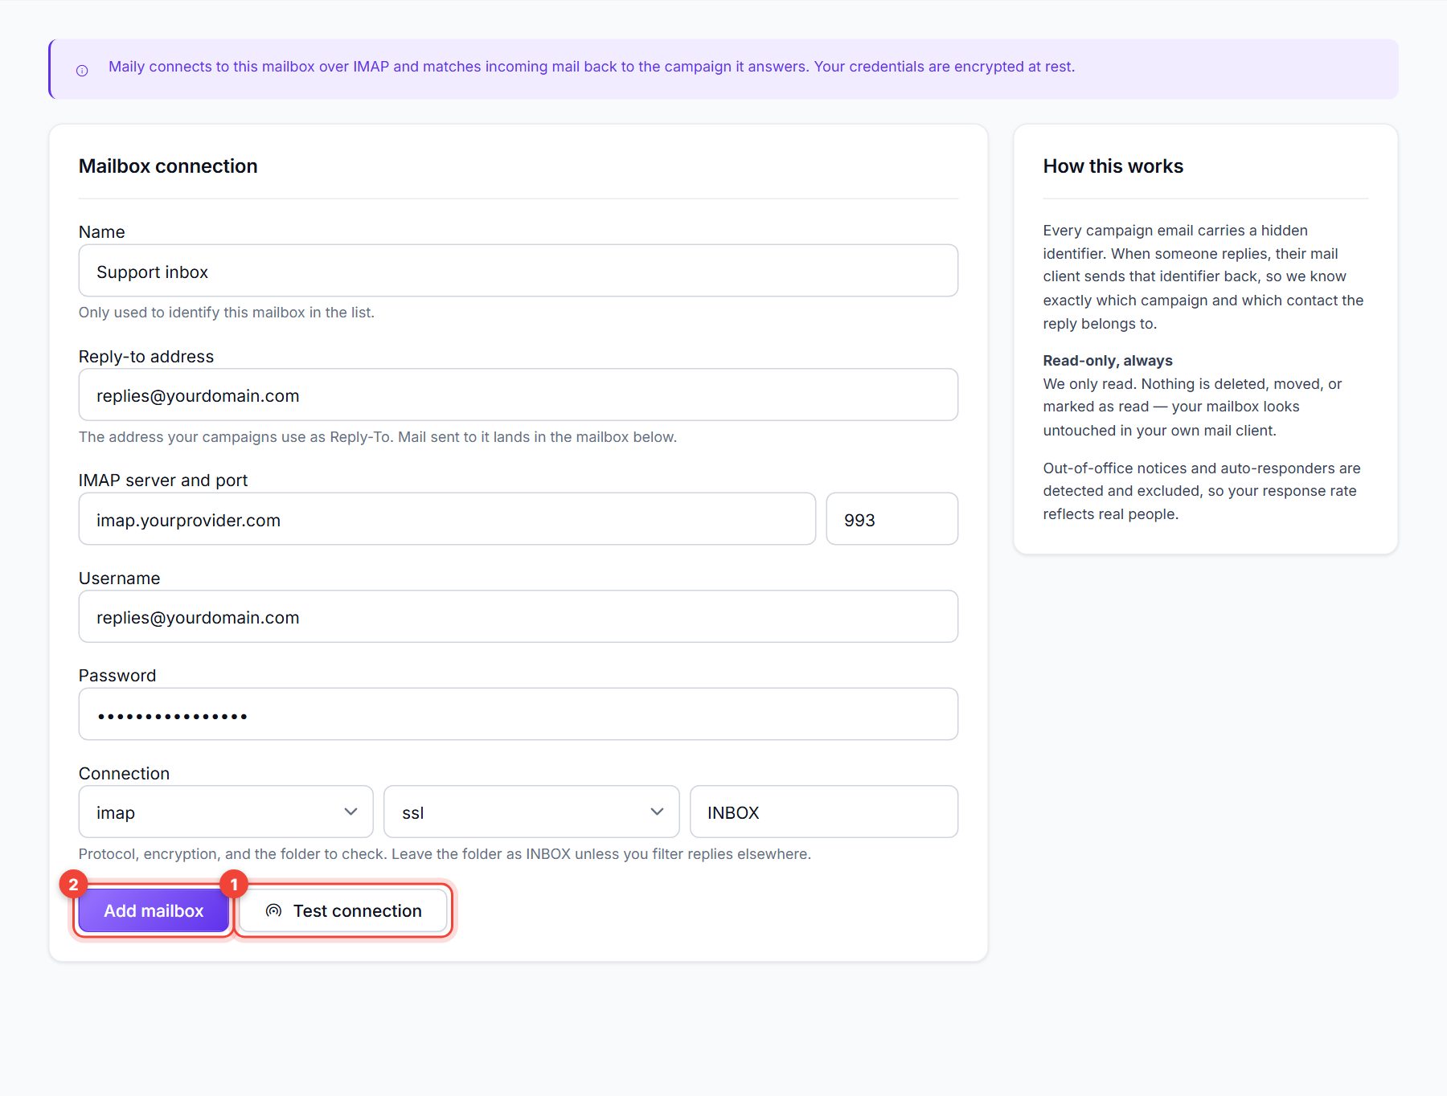This screenshot has height=1096, width=1447.
Task: Click the How this works heading
Action: [1113, 166]
